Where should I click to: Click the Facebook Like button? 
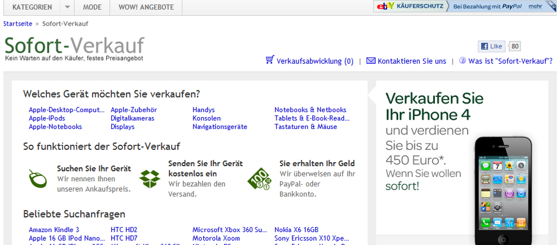pyautogui.click(x=492, y=46)
